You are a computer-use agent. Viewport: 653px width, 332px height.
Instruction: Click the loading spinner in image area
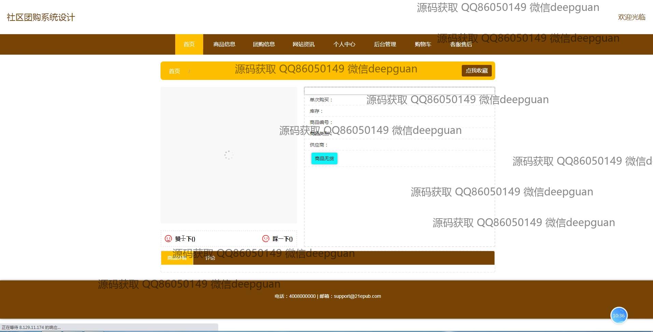tap(228, 155)
